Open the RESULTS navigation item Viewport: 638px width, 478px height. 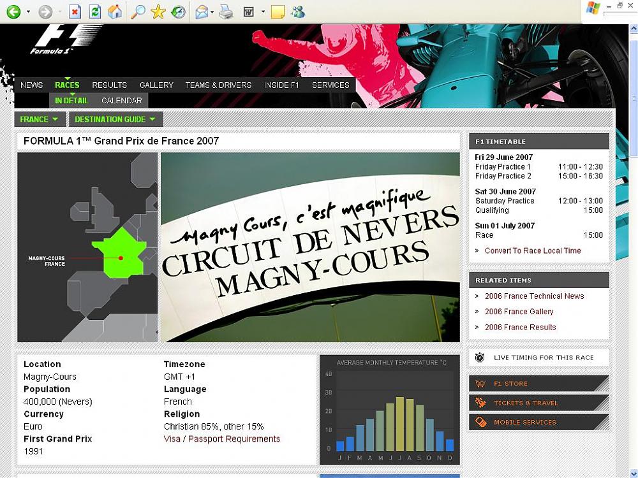pos(110,85)
